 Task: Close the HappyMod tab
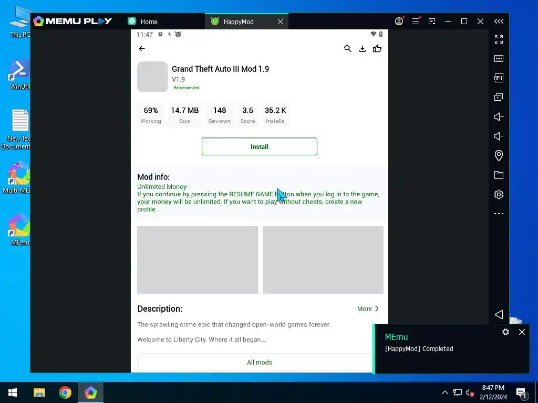click(x=281, y=22)
